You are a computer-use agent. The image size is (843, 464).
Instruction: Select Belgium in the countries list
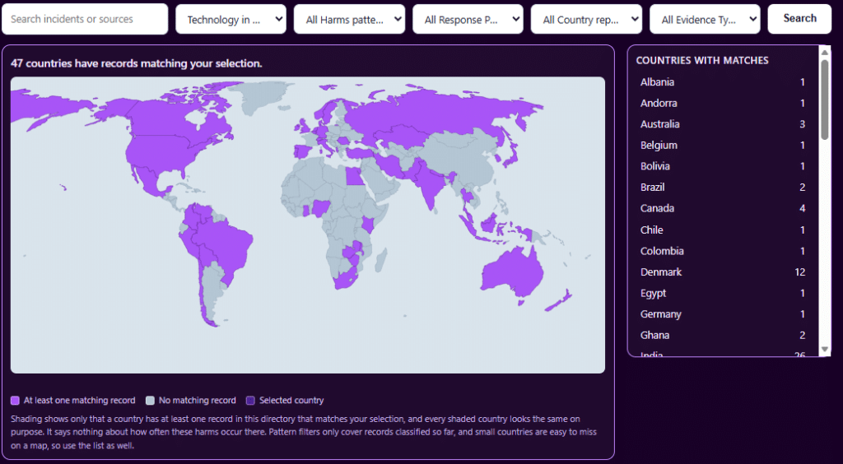click(x=723, y=145)
